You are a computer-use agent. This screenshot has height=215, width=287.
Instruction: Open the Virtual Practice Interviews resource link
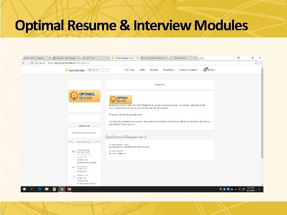(83, 152)
